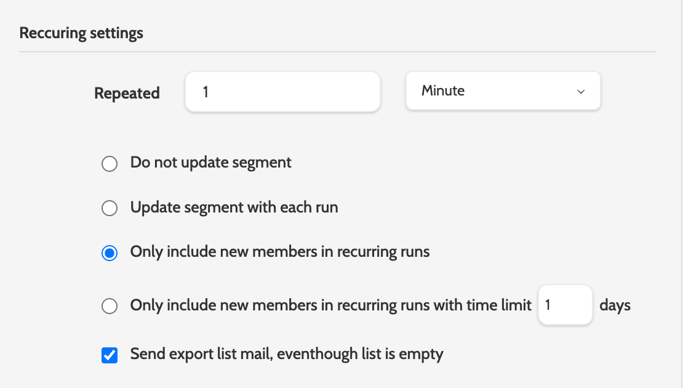The image size is (683, 388).
Task: Click the word 'Minute' in the unit selector
Action: click(443, 91)
